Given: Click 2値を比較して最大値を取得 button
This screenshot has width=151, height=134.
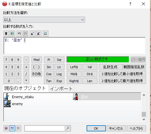Looking at the screenshot, I should 122,81.
